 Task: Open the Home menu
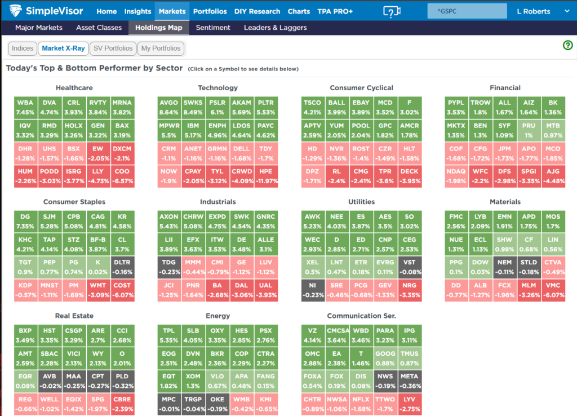tap(106, 11)
